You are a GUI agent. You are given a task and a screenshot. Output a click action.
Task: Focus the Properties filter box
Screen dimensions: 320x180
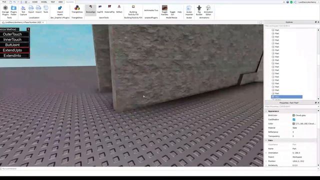click(290, 106)
